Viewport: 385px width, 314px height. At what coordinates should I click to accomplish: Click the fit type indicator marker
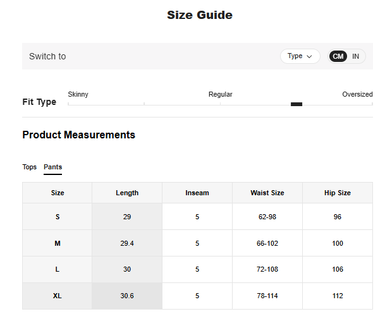(x=296, y=104)
